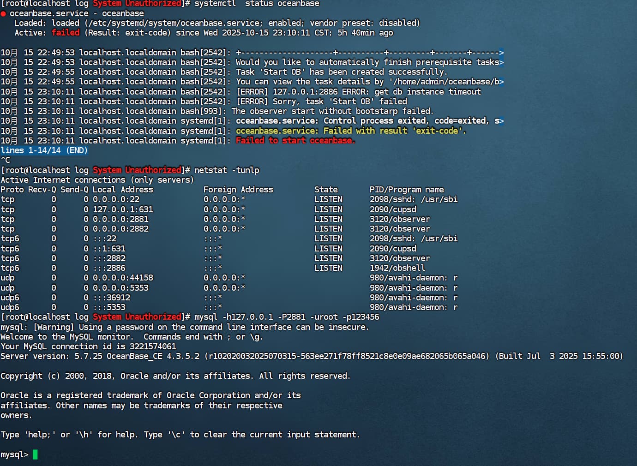Click the green cursor block at mysql prompt

point(35,454)
